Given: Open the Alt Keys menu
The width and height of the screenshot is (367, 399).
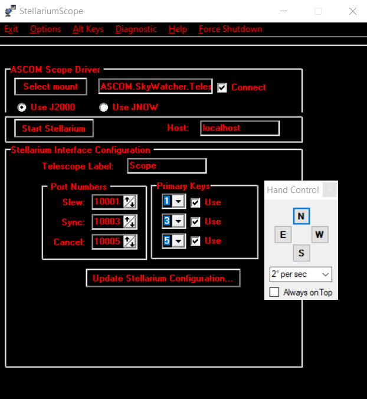Looking at the screenshot, I should 89,30.
